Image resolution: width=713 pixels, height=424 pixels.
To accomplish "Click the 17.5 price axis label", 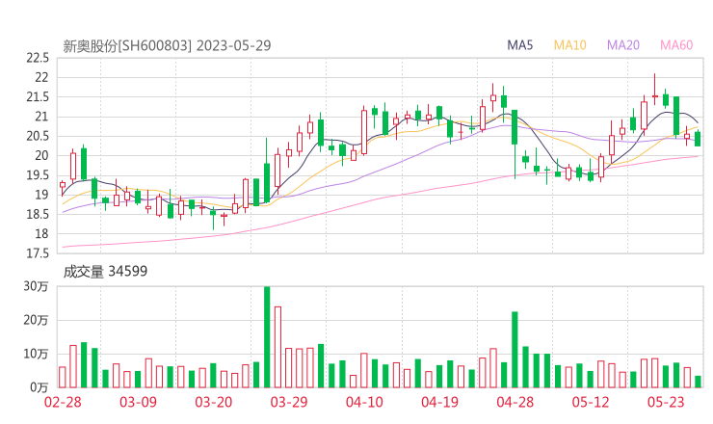I will pos(38,253).
